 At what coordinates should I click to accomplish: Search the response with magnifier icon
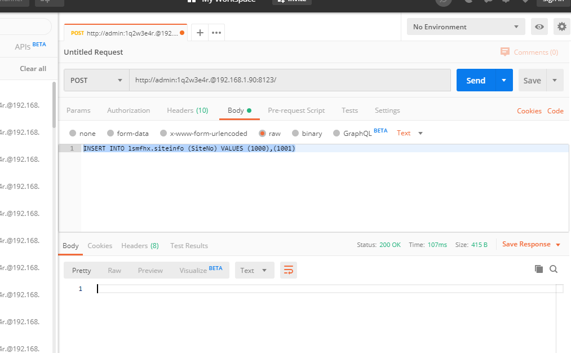click(x=554, y=269)
